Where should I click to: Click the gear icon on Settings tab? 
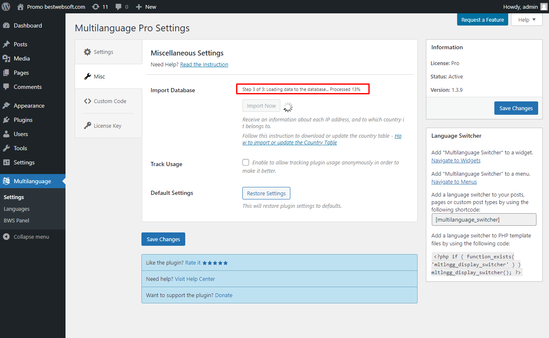coord(87,52)
